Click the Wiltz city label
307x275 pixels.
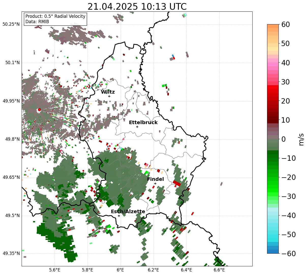pos(108,92)
